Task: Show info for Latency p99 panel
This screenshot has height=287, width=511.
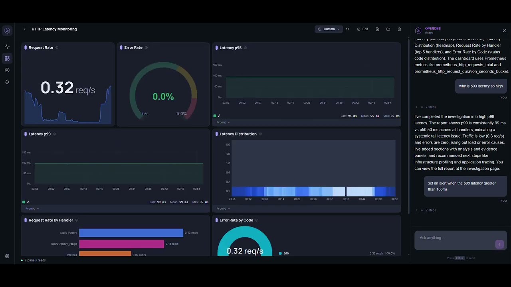Action: (54, 134)
